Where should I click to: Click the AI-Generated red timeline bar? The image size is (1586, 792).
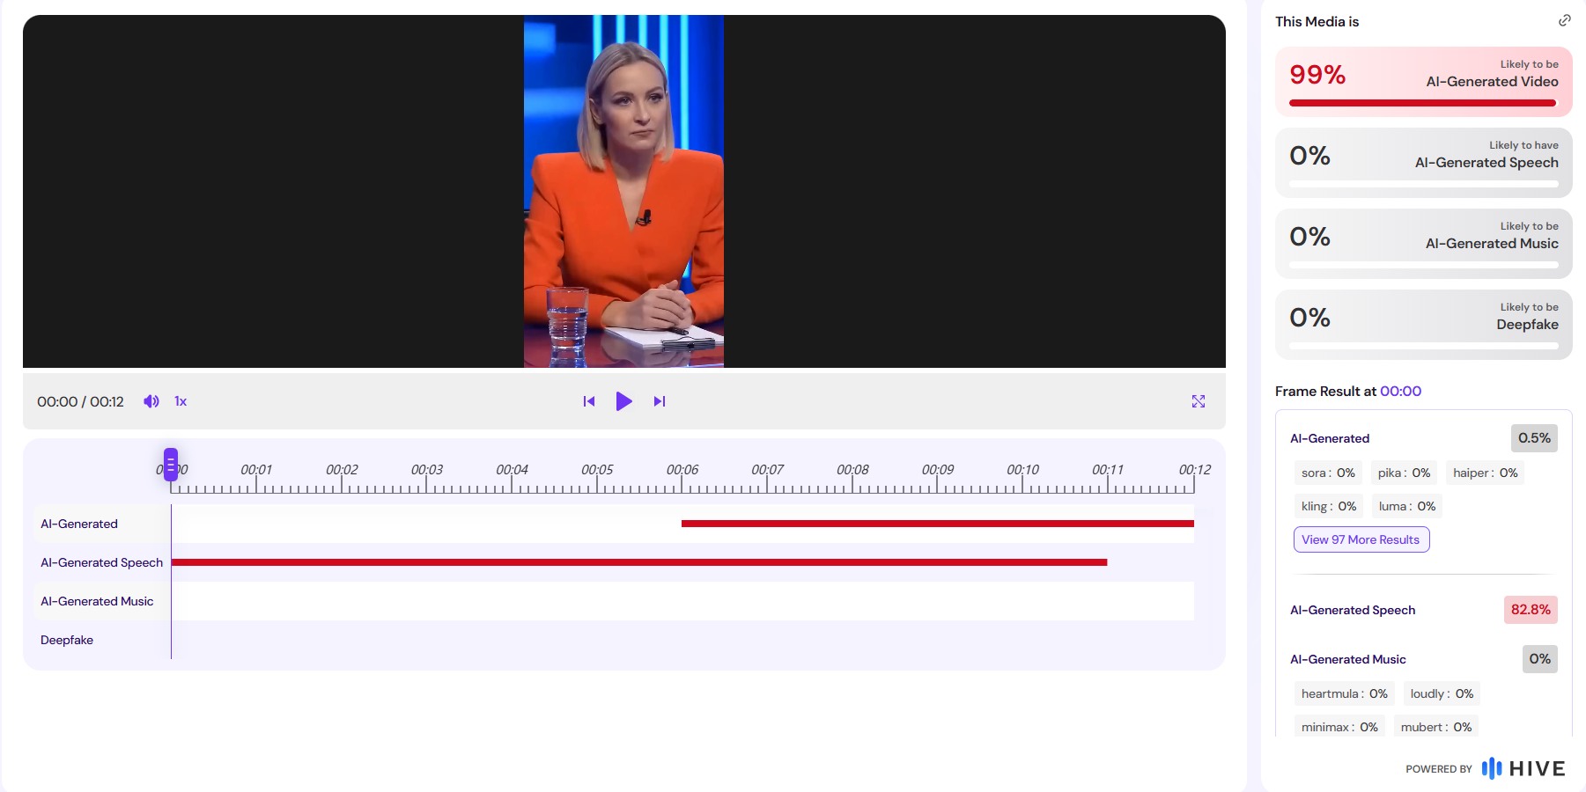[938, 524]
